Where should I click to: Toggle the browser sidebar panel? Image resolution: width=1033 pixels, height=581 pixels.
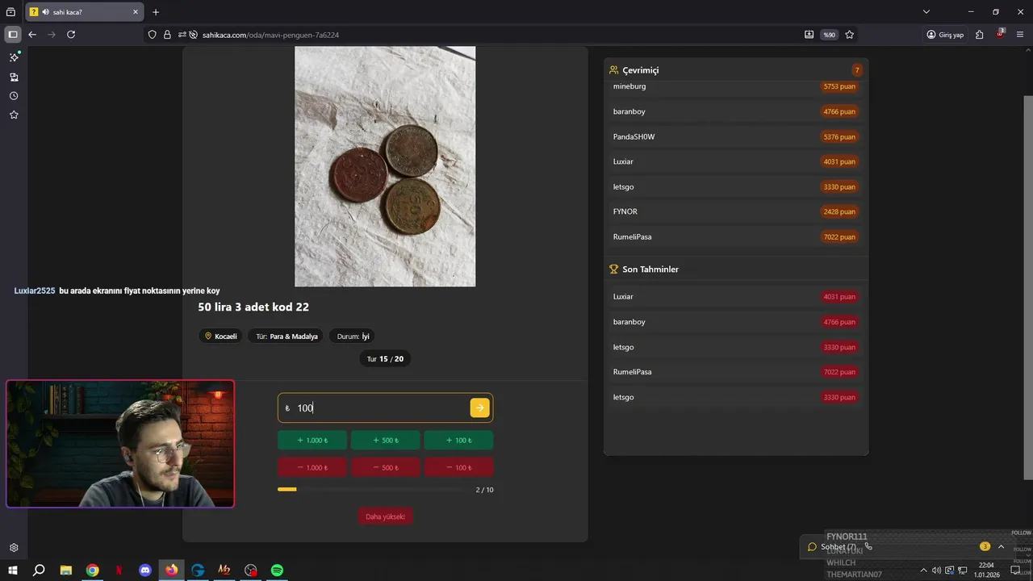13,35
